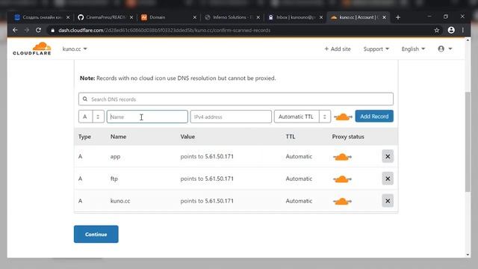The width and height of the screenshot is (478, 269).
Task: Click the site padlock icon
Action: point(53,30)
